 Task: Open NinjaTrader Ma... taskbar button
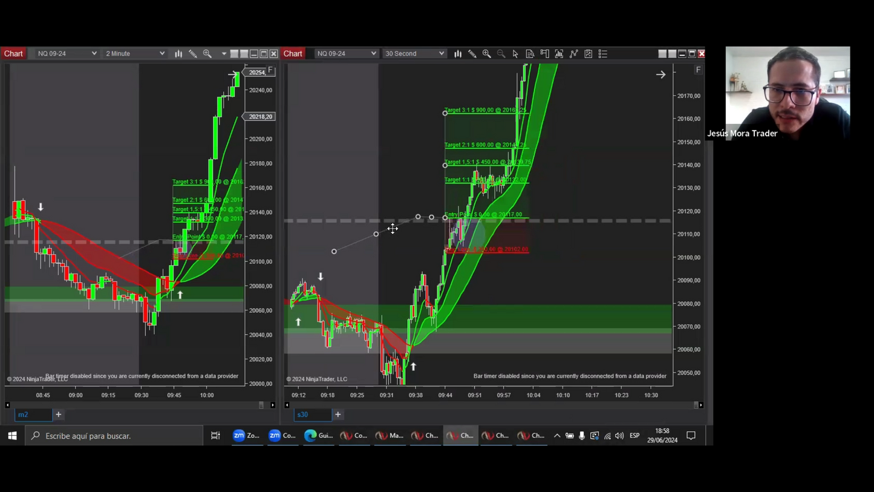[x=389, y=436]
